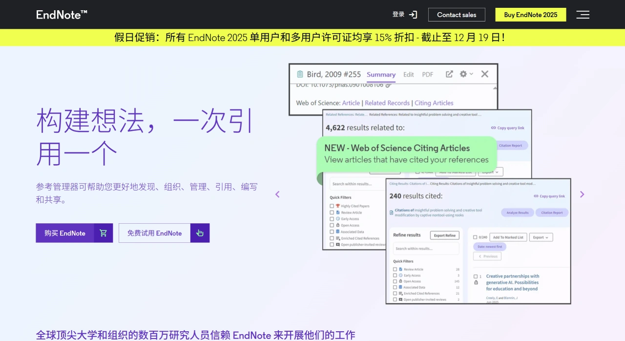This screenshot has width=625, height=341.
Task: Click the left carousel chevron
Action: click(x=277, y=194)
